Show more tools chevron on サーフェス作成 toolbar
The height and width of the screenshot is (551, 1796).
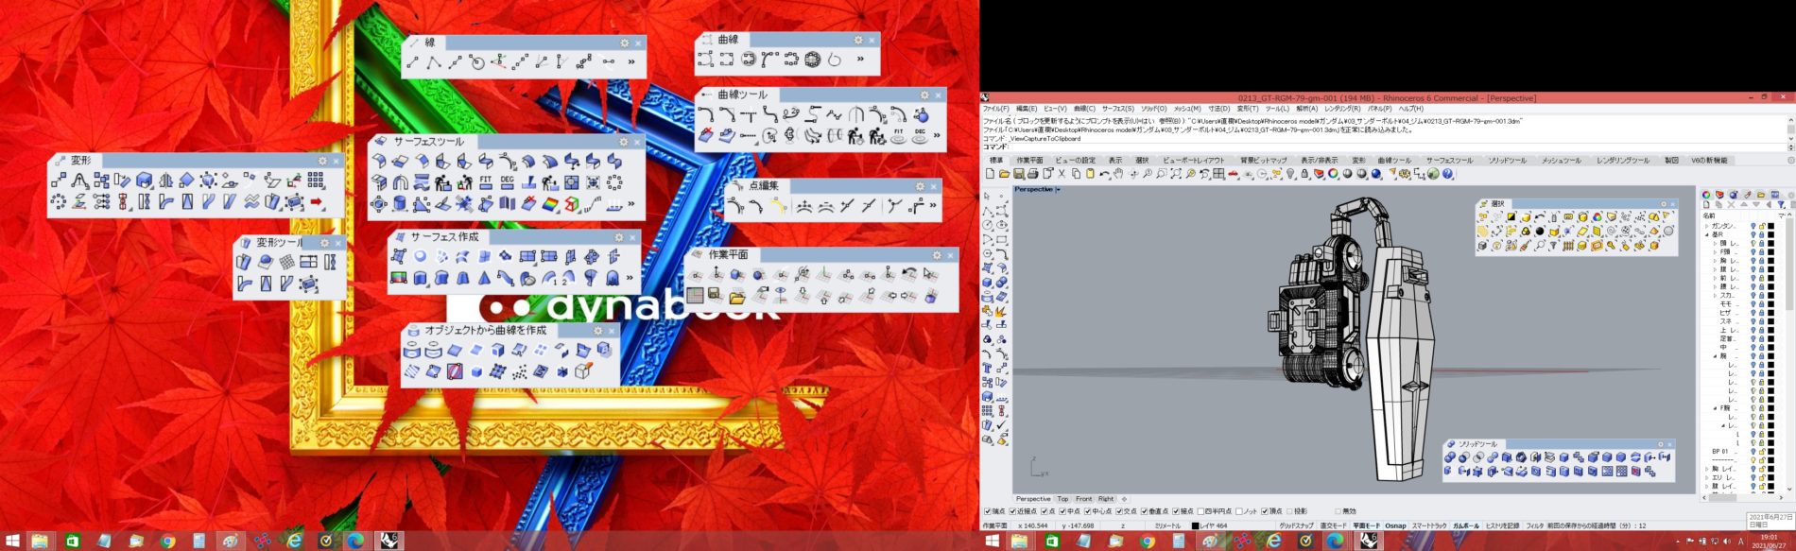coord(630,278)
